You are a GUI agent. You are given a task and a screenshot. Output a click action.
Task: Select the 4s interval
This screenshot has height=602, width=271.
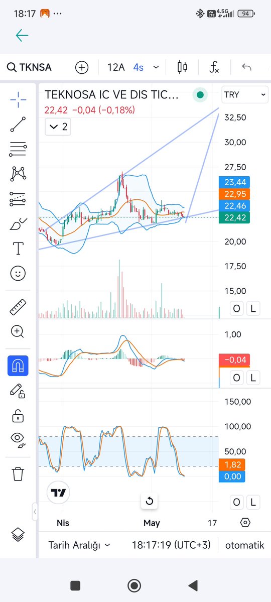coord(138,68)
